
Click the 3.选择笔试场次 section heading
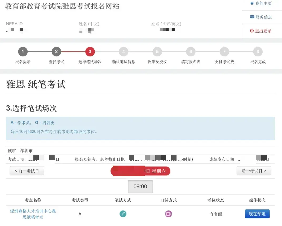click(32, 108)
